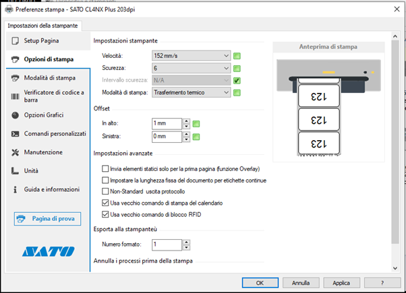Click the printer icon on Pagina di prova

[21, 219]
